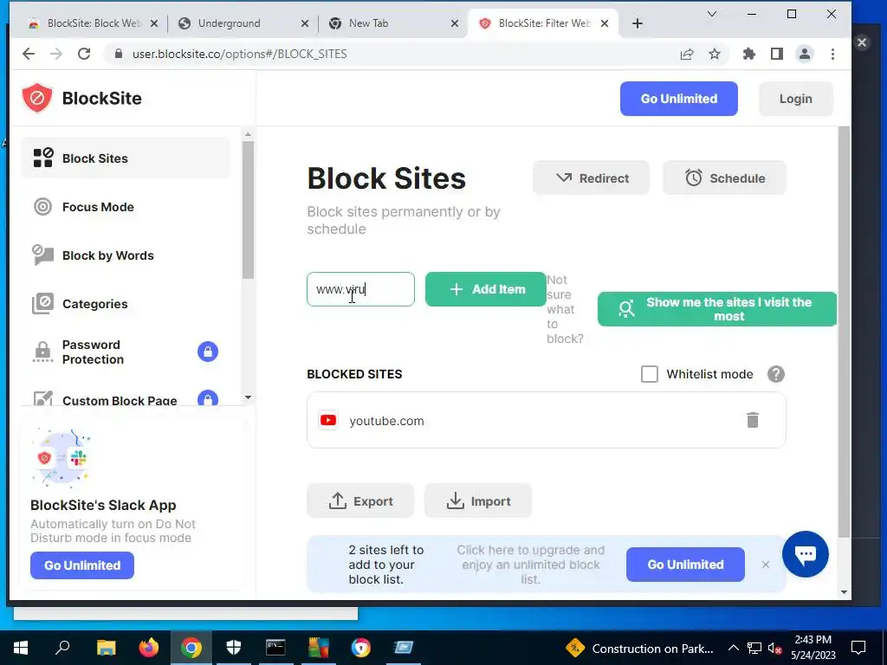Screen dimensions: 887x665
Task: Delete youtube.com from the blocked list
Action: click(753, 420)
